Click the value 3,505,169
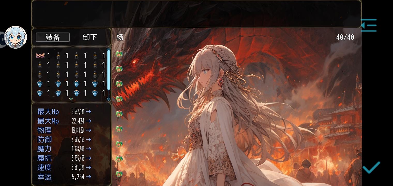The height and width of the screenshot is (186, 393). [x=78, y=139]
